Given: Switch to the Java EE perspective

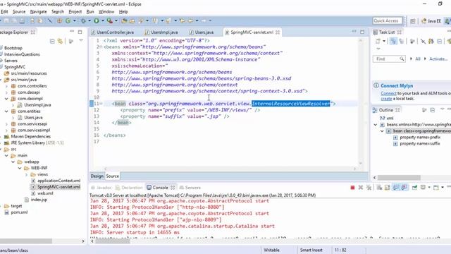Looking at the screenshot, I should tap(431, 21).
